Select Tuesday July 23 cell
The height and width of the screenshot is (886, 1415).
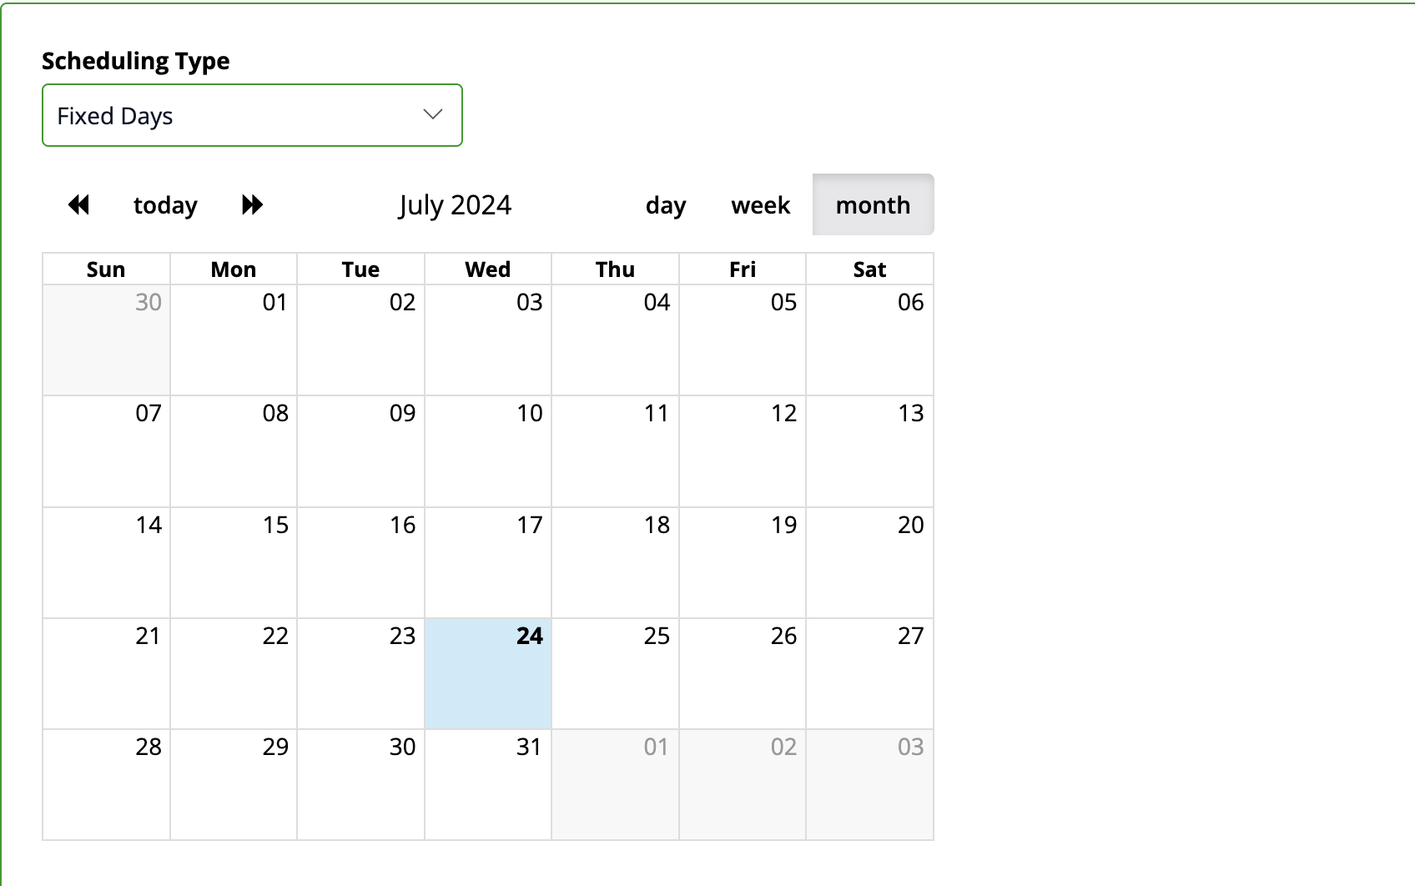(x=361, y=674)
